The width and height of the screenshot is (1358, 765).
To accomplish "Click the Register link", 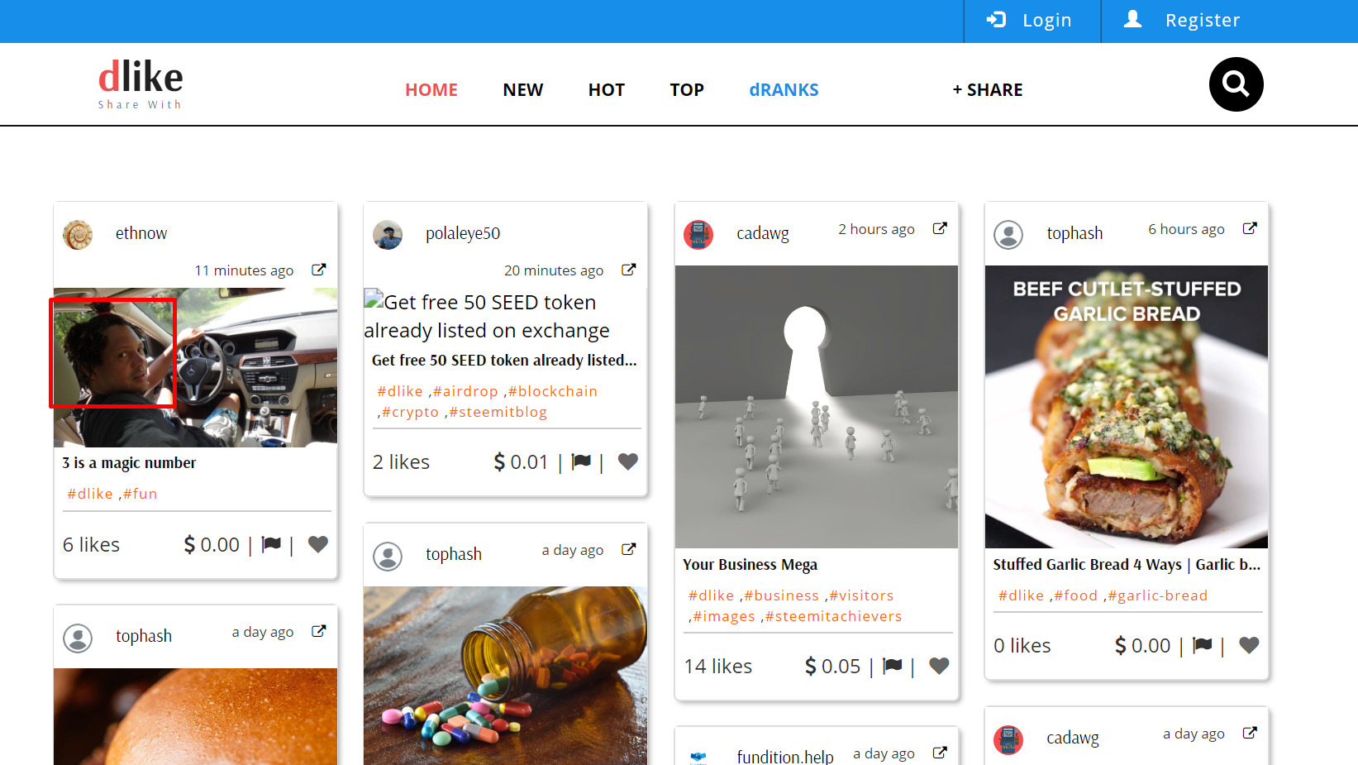I will pyautogui.click(x=1203, y=21).
